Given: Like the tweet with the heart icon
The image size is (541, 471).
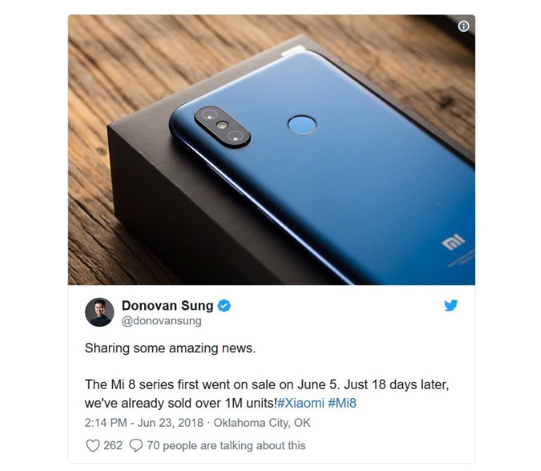Looking at the screenshot, I should tap(93, 446).
